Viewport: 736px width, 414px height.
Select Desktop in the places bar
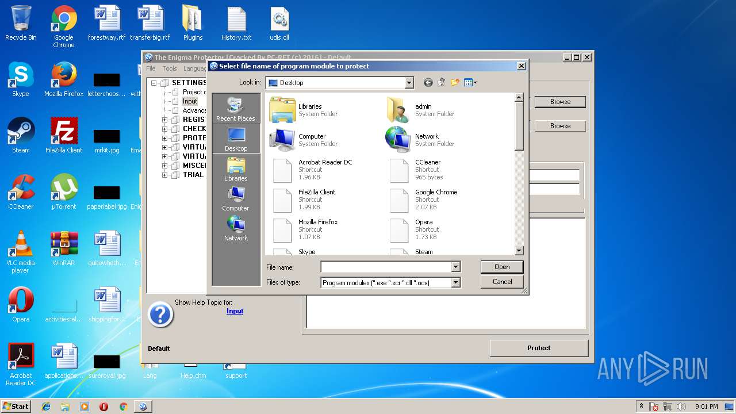(236, 139)
